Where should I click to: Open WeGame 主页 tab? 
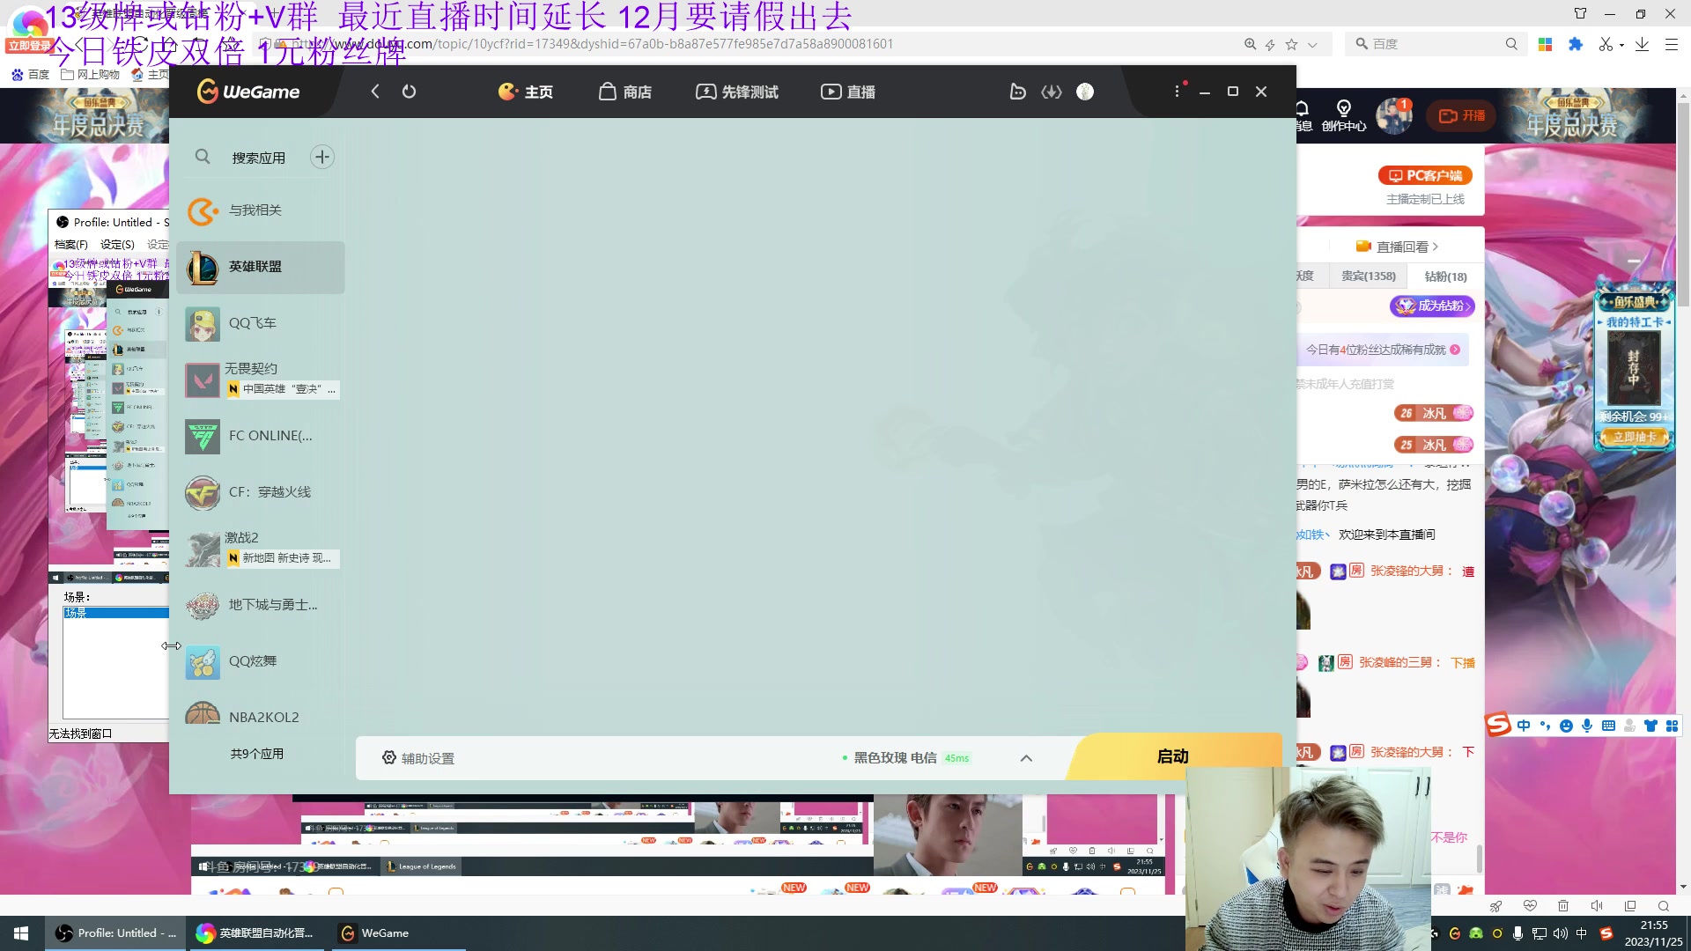point(526,92)
